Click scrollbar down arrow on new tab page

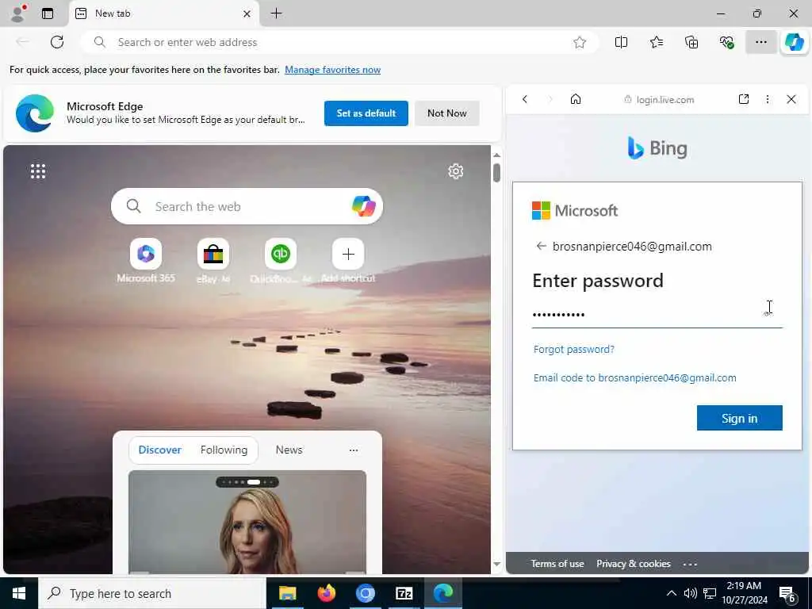click(496, 565)
